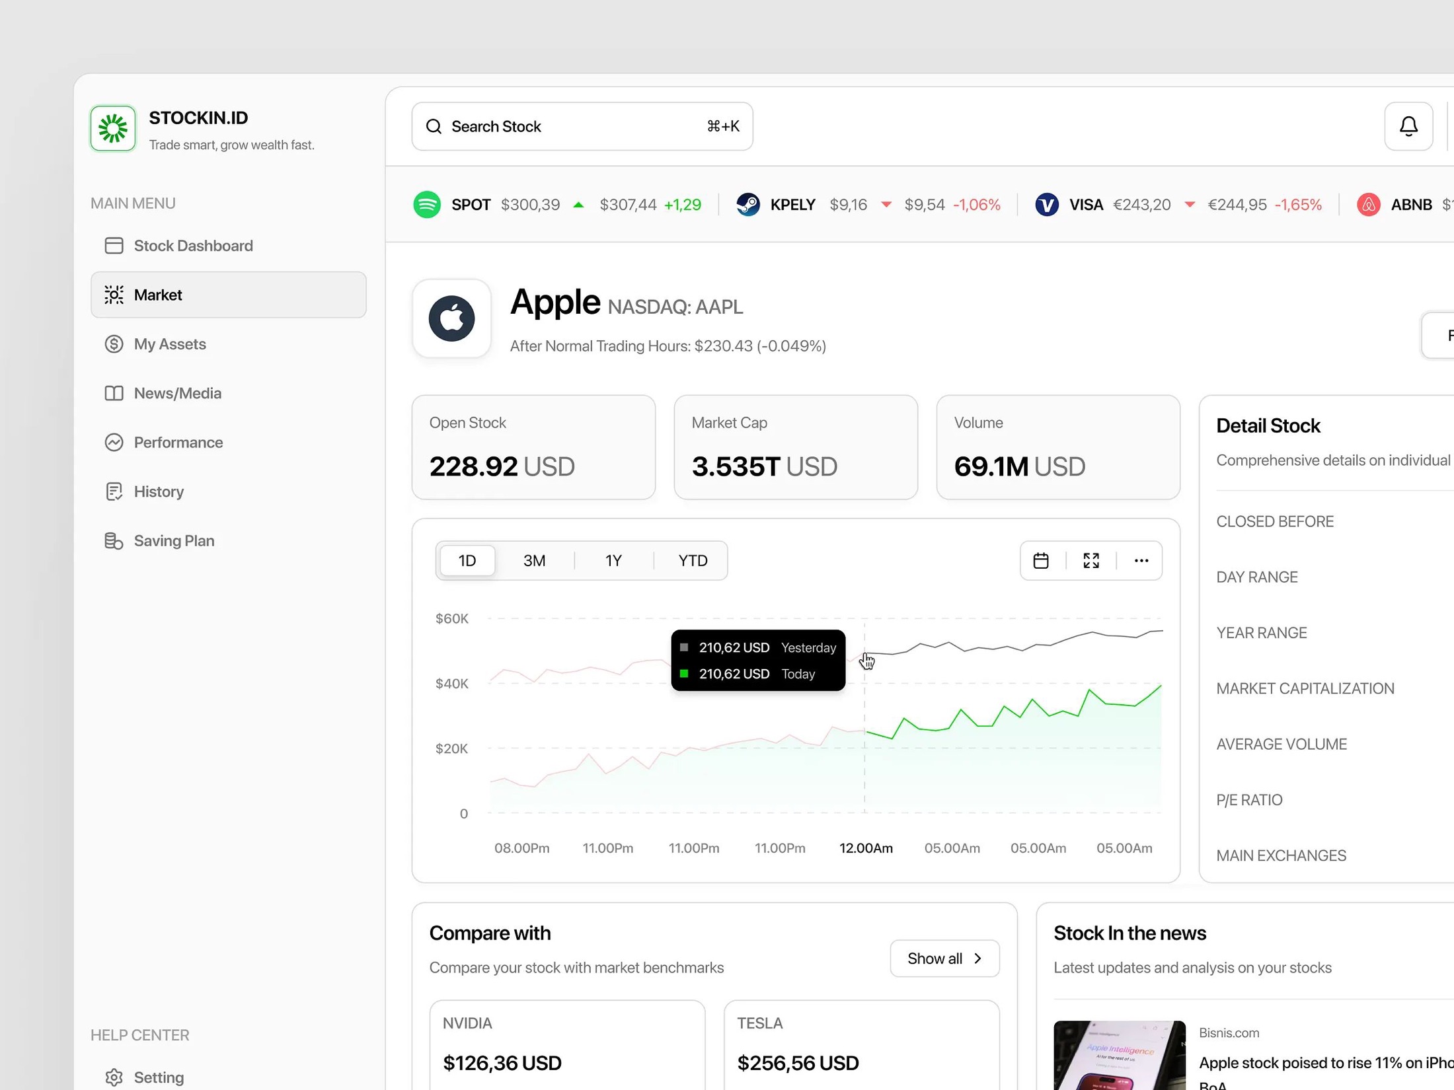Click the Apple logo next to the stock name
Image resolution: width=1454 pixels, height=1090 pixels.
point(451,318)
